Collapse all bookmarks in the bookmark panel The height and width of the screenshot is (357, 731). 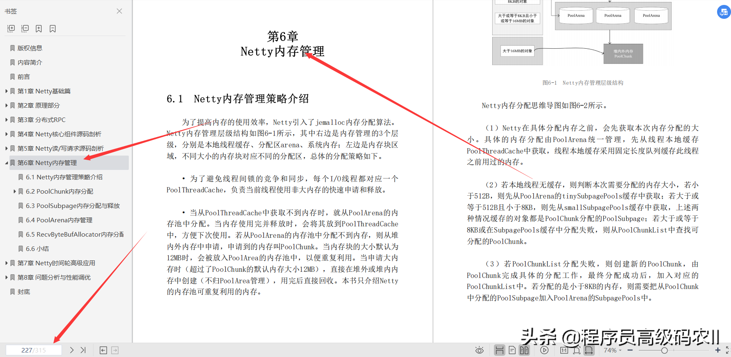pos(25,28)
